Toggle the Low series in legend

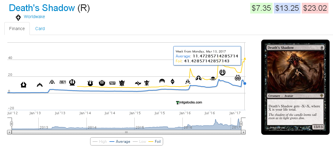(139, 142)
